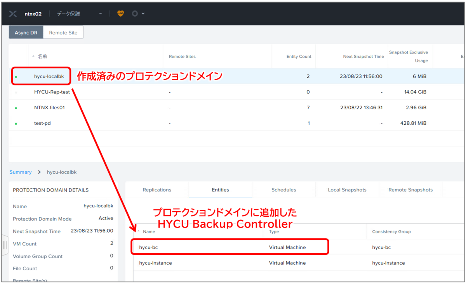The width and height of the screenshot is (466, 283).
Task: Open the cluster health heart icon
Action: point(120,14)
